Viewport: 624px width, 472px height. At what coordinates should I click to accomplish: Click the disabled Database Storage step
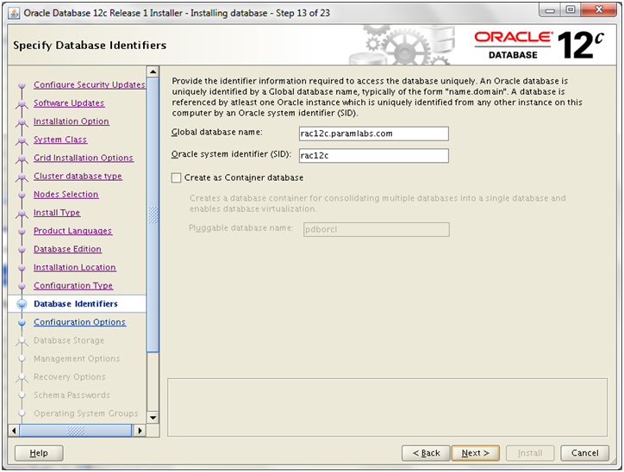coord(69,340)
